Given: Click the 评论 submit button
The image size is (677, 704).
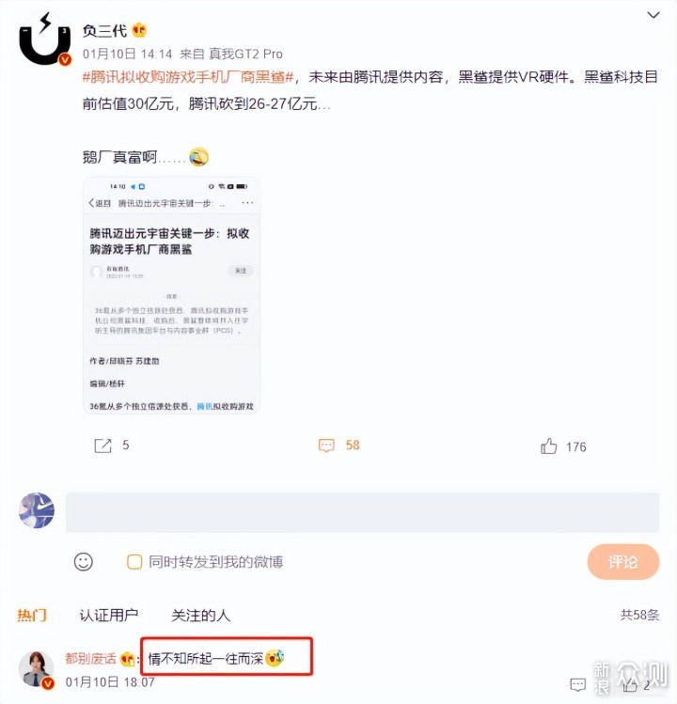Looking at the screenshot, I should tap(623, 562).
